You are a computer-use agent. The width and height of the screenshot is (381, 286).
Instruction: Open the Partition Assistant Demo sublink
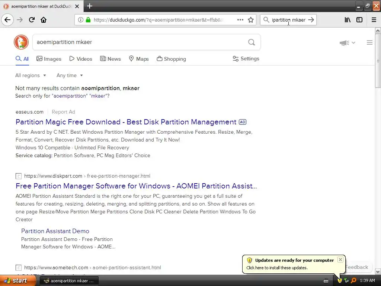[55, 231]
